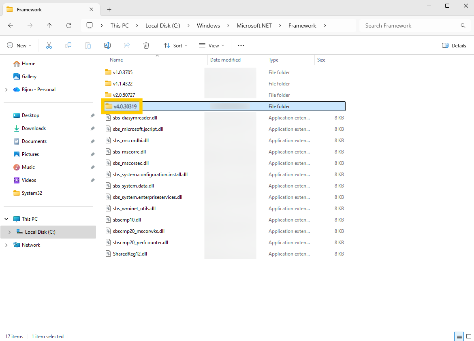Expand the Network tree node
Image resolution: width=474 pixels, height=341 pixels.
point(6,245)
